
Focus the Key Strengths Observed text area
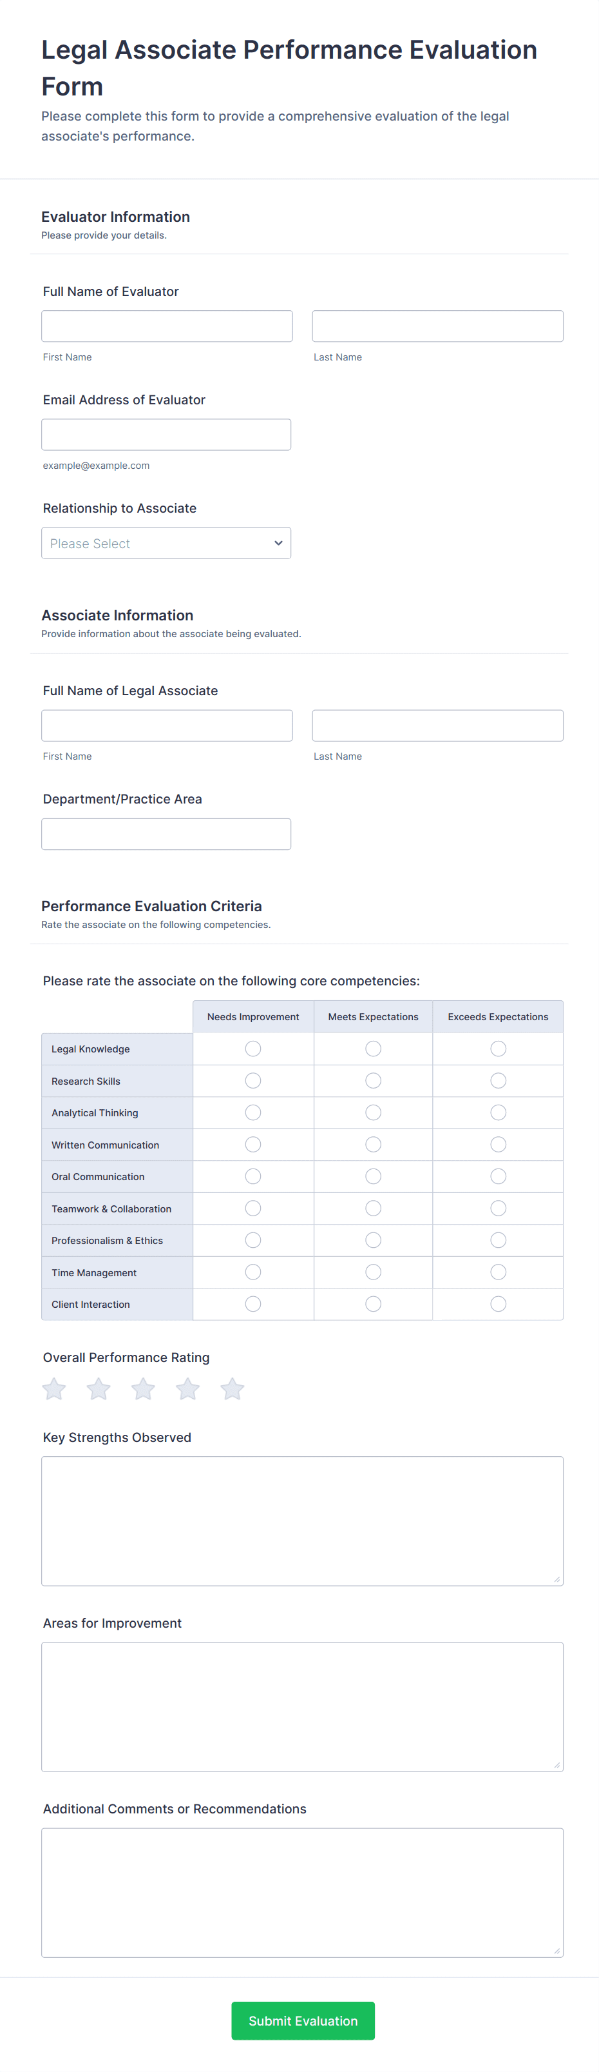pyautogui.click(x=302, y=1520)
